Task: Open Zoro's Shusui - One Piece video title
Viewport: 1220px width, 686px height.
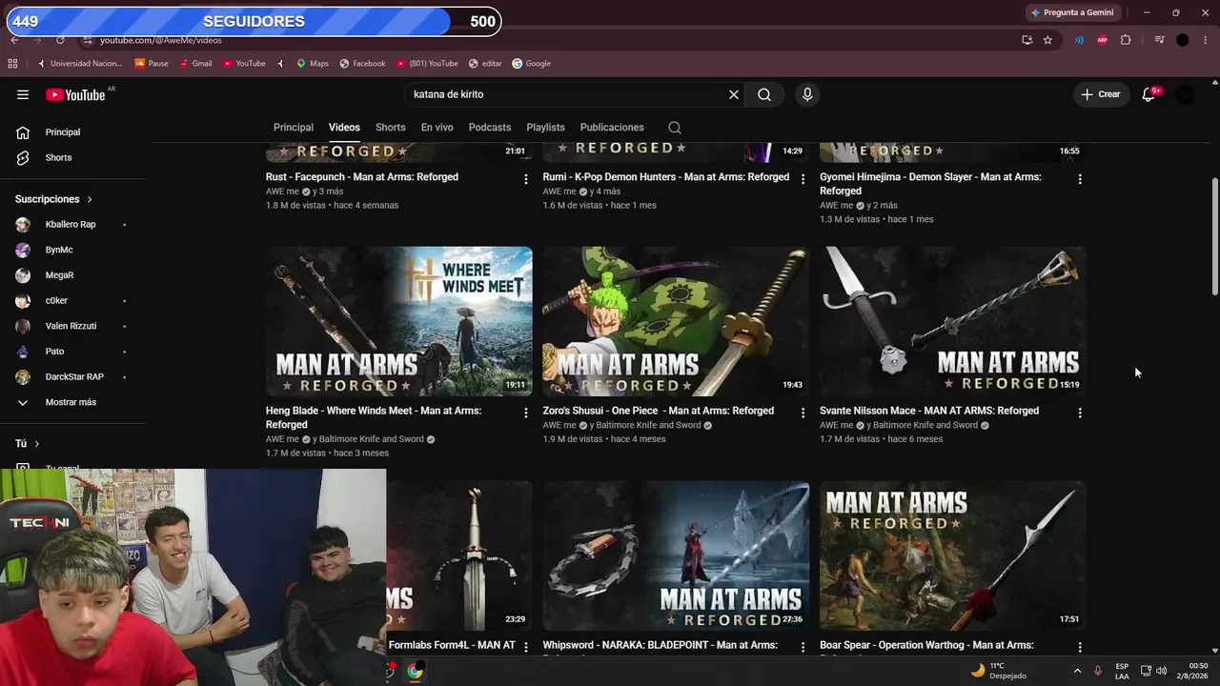Action: 659,411
